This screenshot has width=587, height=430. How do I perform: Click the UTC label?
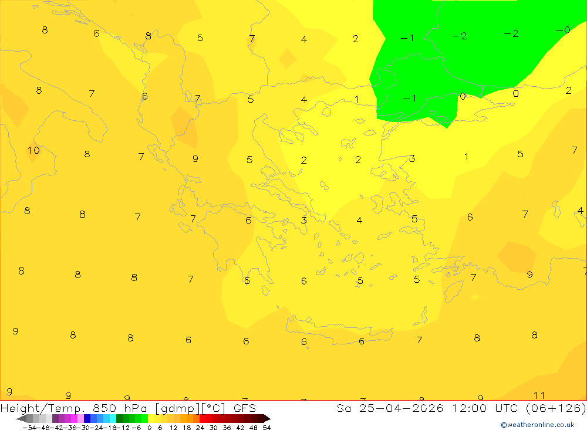pos(506,408)
